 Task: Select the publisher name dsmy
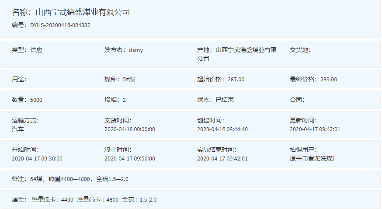click(136, 50)
